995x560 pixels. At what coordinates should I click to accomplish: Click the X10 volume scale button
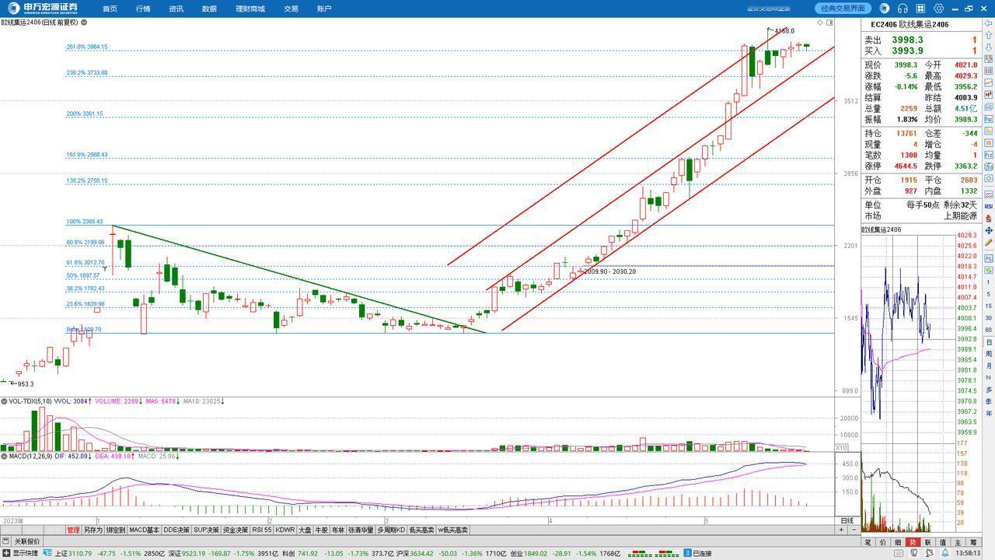[x=841, y=448]
